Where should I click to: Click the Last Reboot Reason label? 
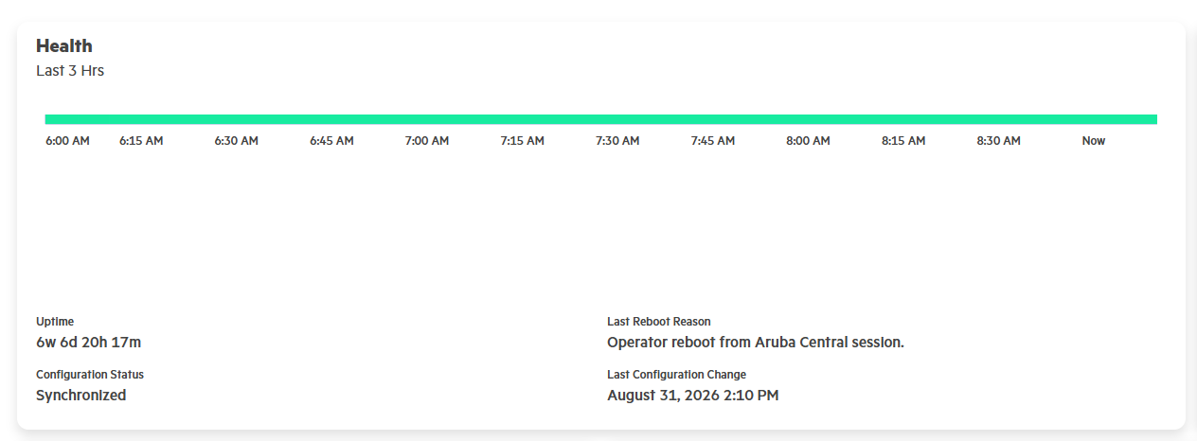(659, 322)
